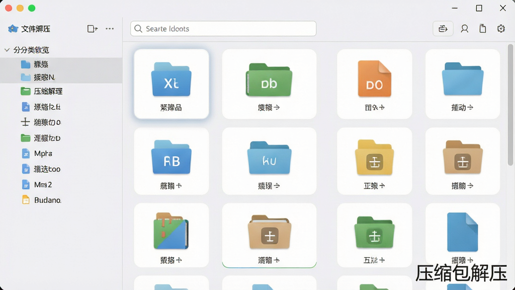Image resolution: width=515 pixels, height=290 pixels.
Task: Click the clipboard icon in the top toolbar
Action: 482,29
